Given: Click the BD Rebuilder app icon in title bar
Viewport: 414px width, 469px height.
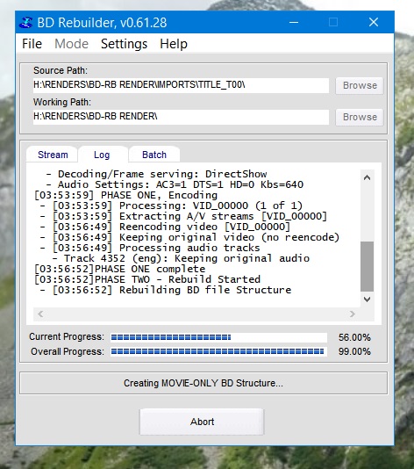Looking at the screenshot, I should tap(25, 23).
